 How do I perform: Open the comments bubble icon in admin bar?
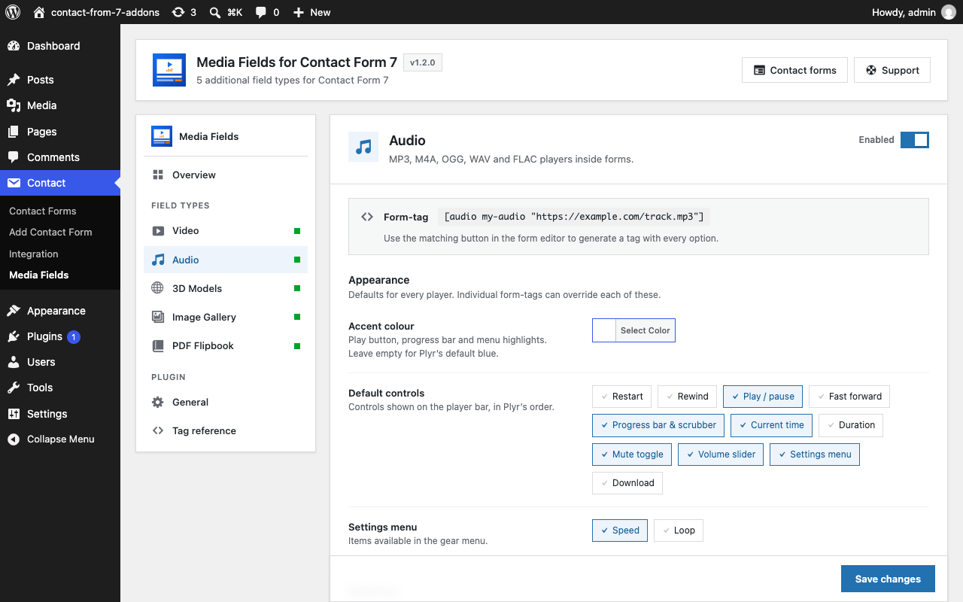point(261,12)
